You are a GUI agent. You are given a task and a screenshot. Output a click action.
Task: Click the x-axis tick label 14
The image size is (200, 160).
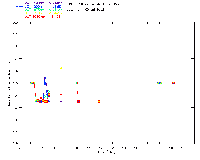click(x=124, y=148)
